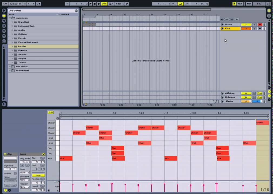Toggle the yellow arrangement Loop switch
The width and height of the screenshot is (273, 194).
(180, 4)
